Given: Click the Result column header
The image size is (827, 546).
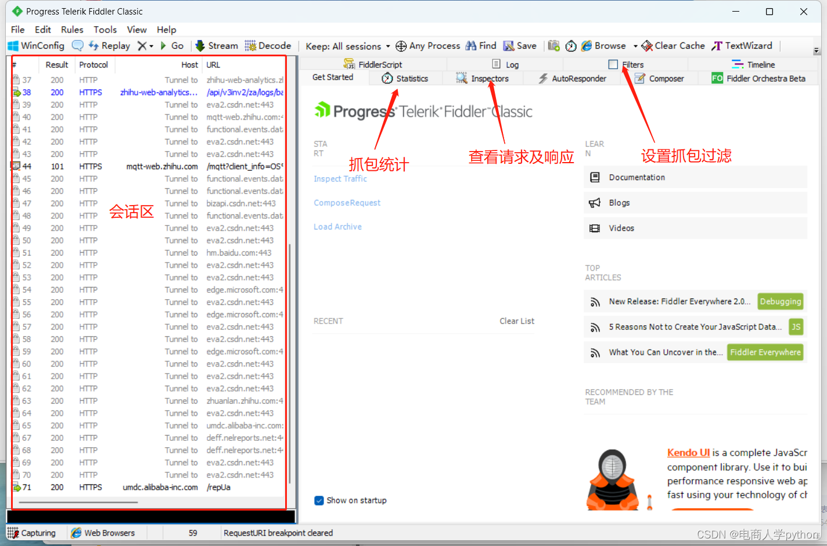Looking at the screenshot, I should [x=57, y=65].
